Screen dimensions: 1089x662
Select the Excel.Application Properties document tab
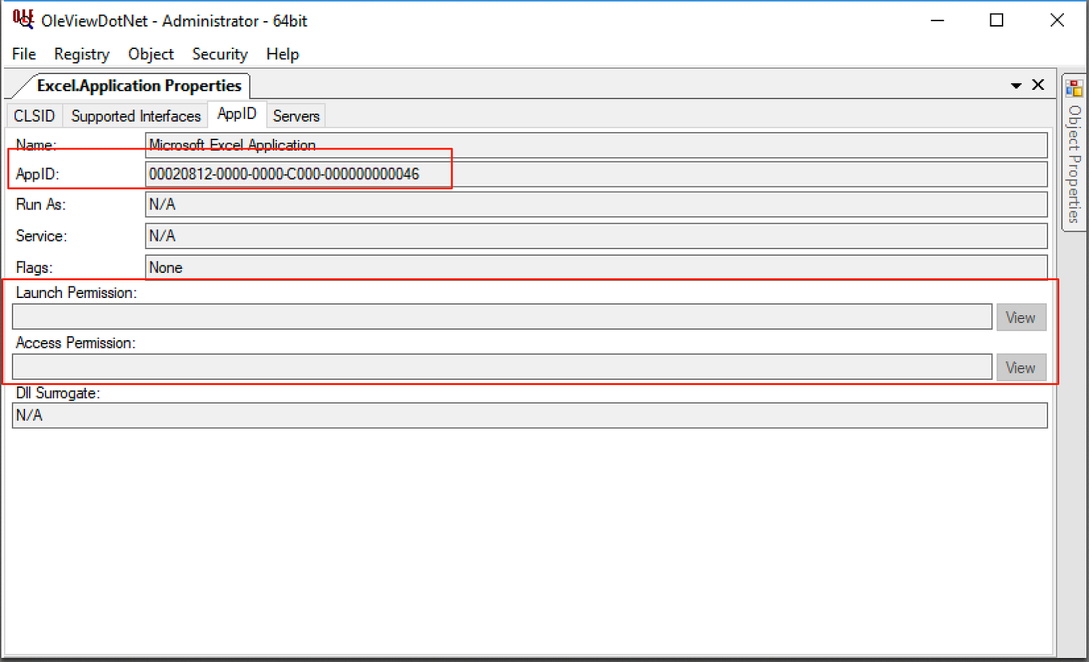click(x=139, y=86)
